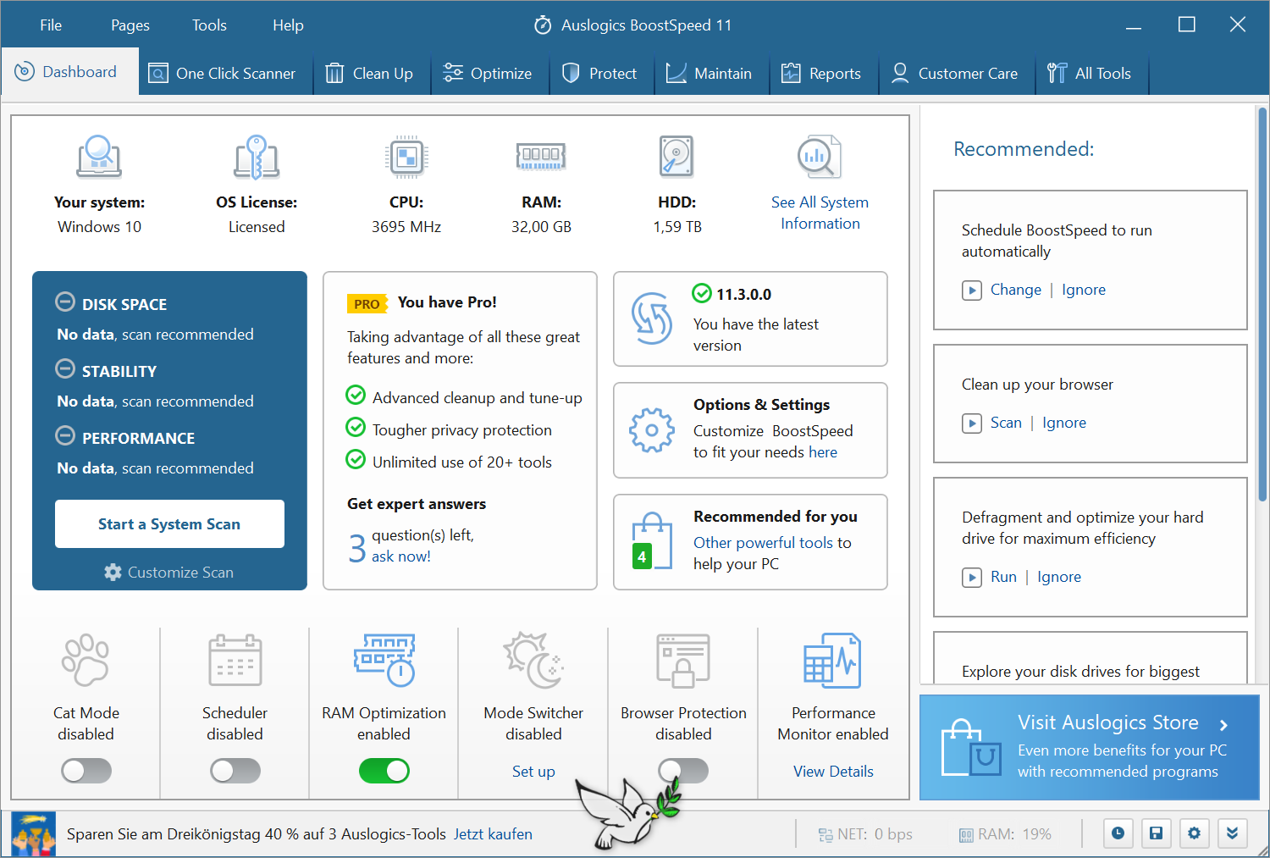Enable the Cat Mode toggle

[86, 771]
